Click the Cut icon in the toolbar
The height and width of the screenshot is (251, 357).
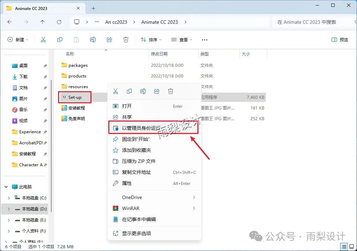pyautogui.click(x=43, y=40)
